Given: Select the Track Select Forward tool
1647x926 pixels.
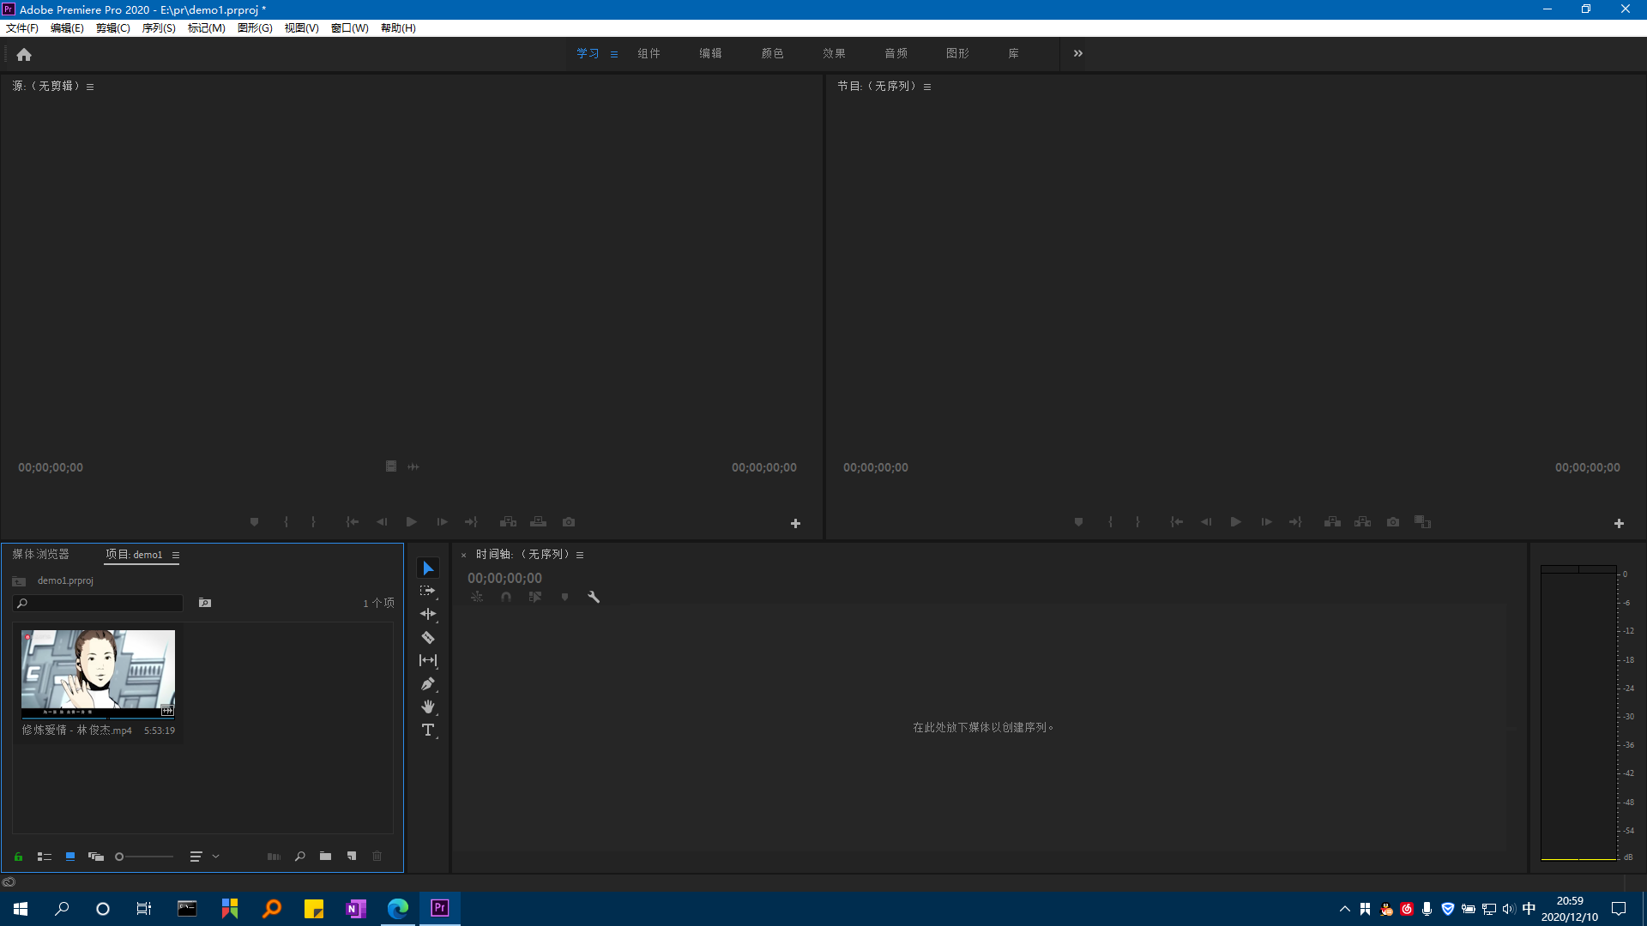Looking at the screenshot, I should [x=428, y=591].
